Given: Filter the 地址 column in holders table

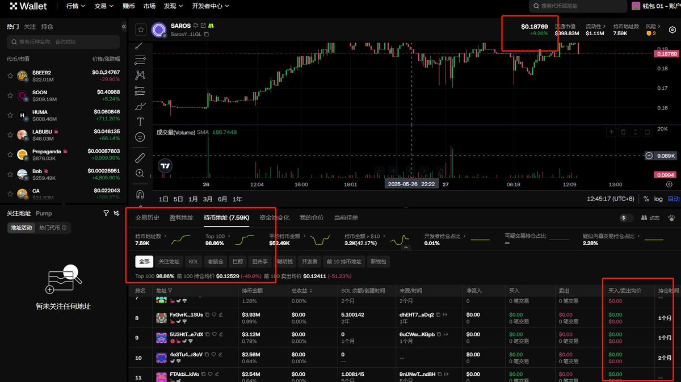Looking at the screenshot, I should [x=171, y=291].
